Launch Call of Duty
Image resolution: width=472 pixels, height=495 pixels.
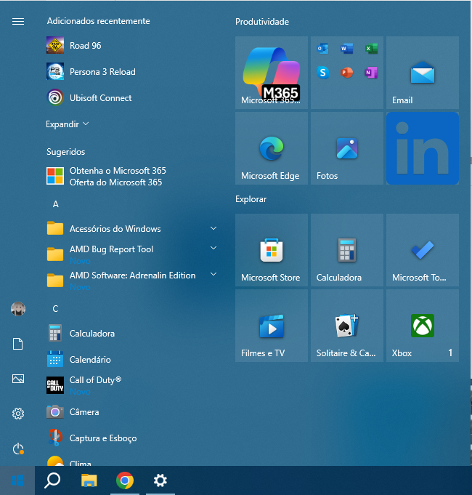[x=132, y=385]
